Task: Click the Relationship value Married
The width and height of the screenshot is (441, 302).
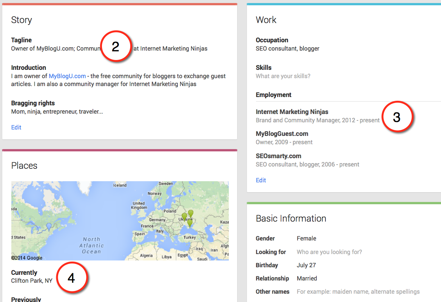Action: pos(307,278)
